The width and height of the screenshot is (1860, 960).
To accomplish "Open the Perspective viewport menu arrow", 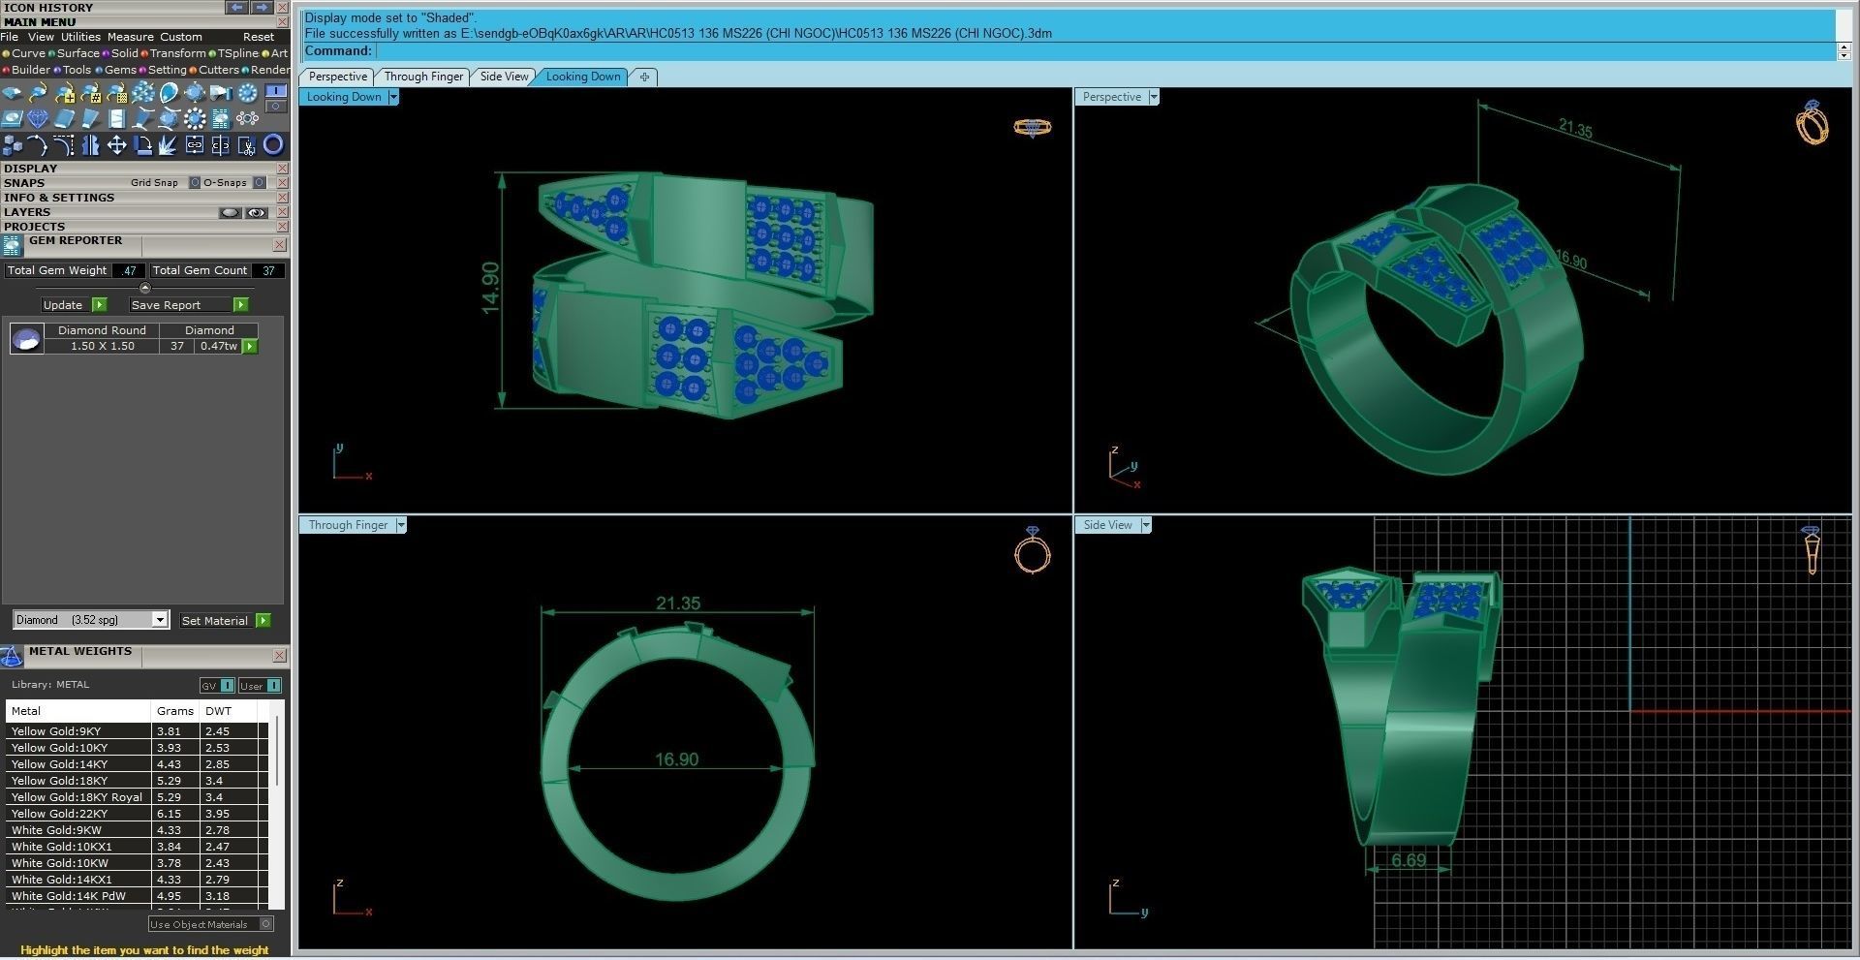I will click(1153, 97).
